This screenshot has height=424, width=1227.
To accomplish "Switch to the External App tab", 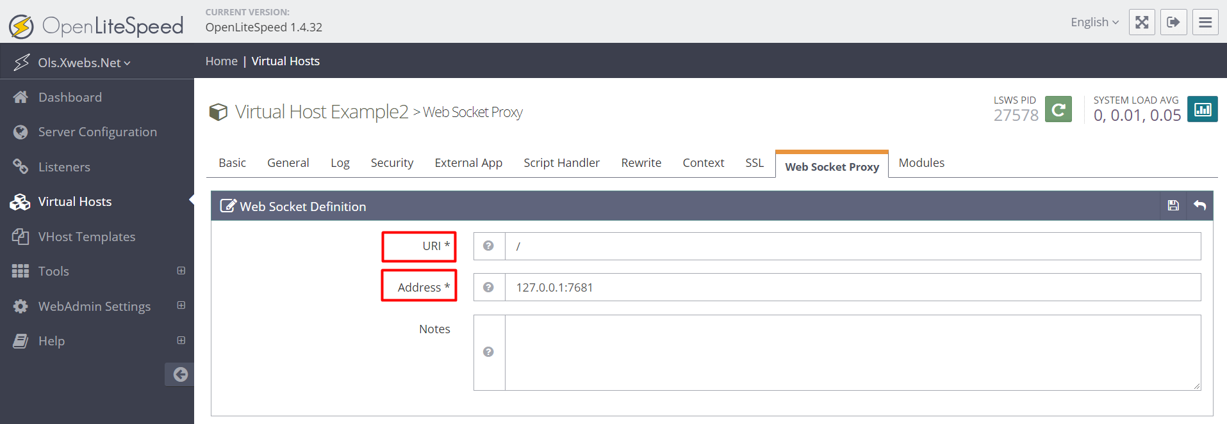I will tap(468, 163).
